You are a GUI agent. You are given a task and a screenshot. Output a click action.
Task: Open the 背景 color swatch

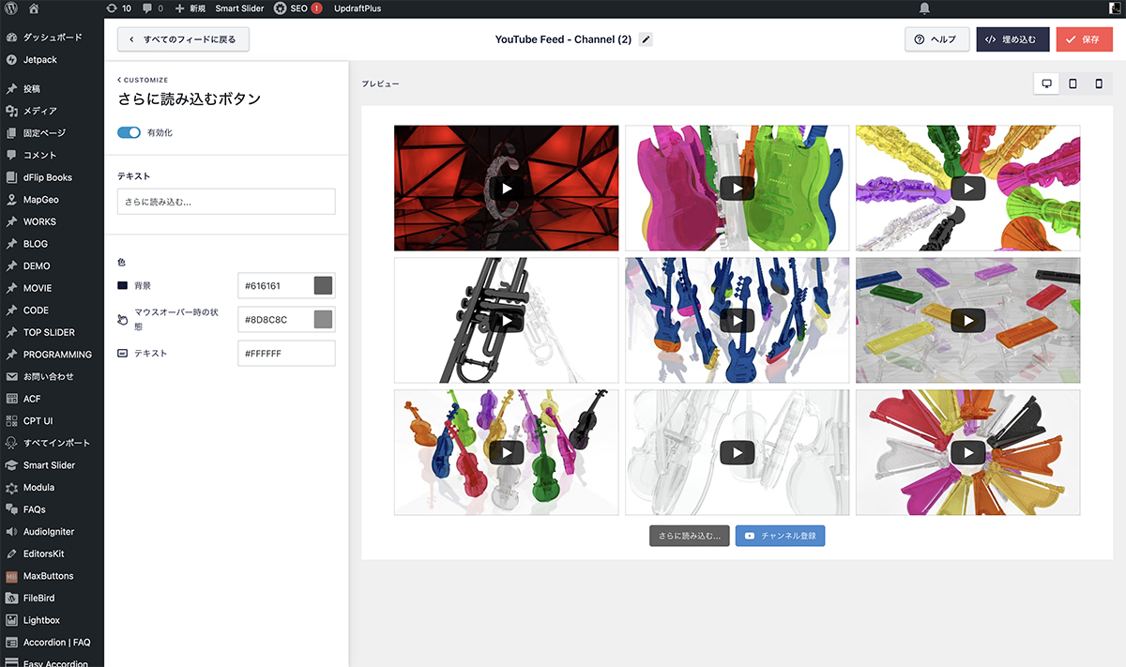point(323,285)
